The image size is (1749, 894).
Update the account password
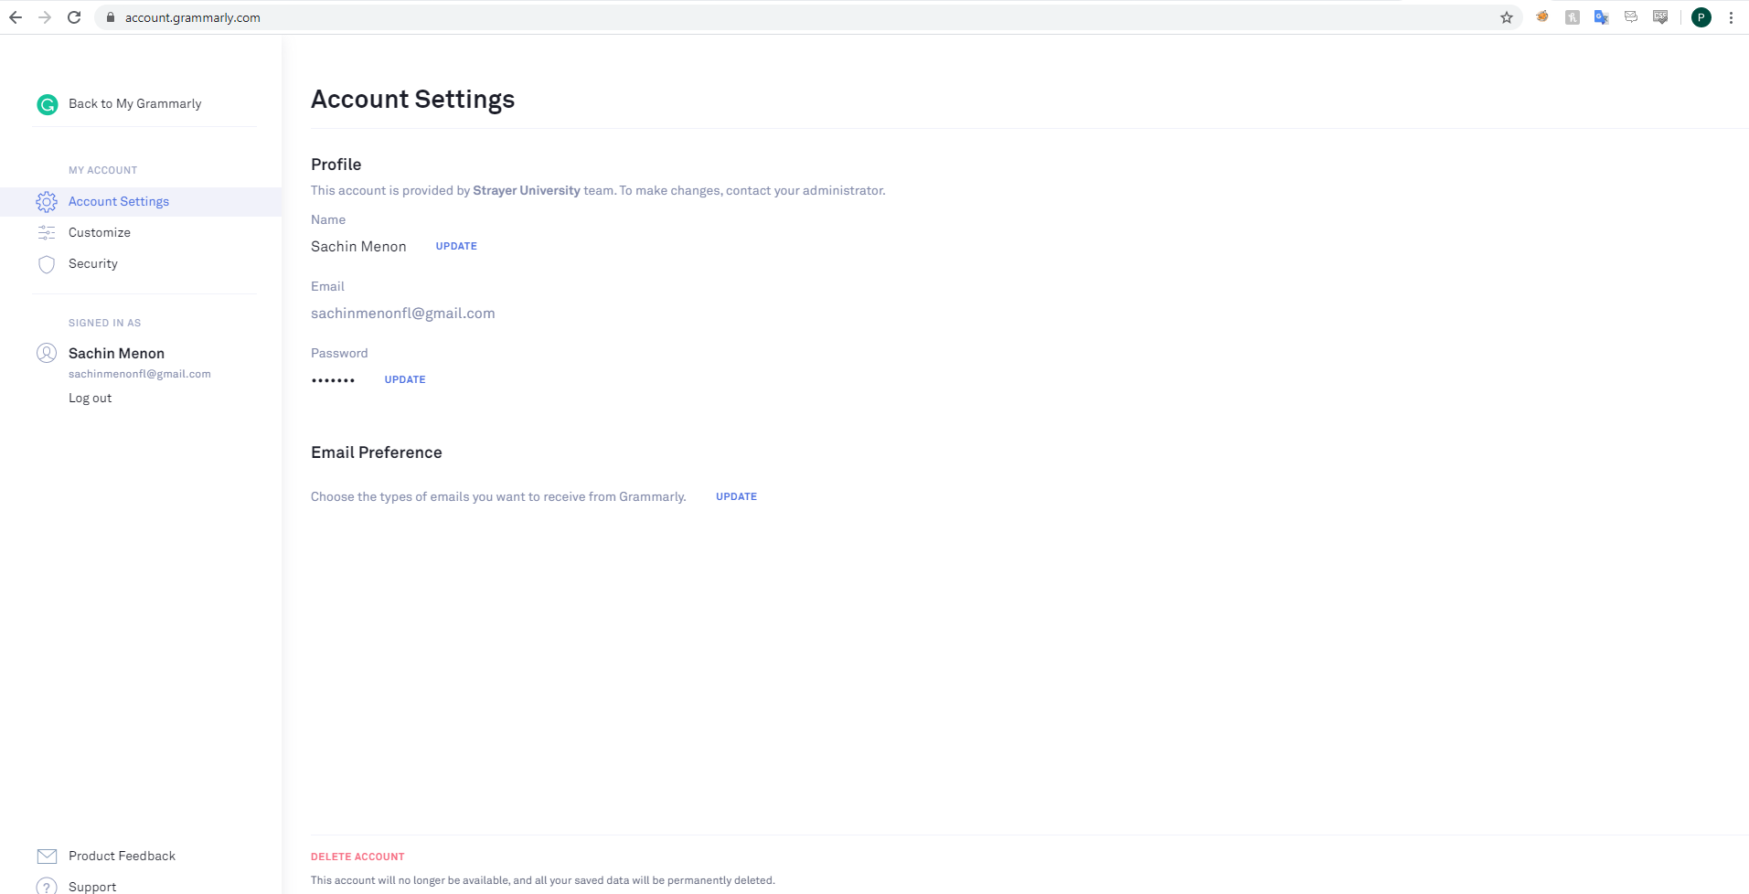pos(405,379)
